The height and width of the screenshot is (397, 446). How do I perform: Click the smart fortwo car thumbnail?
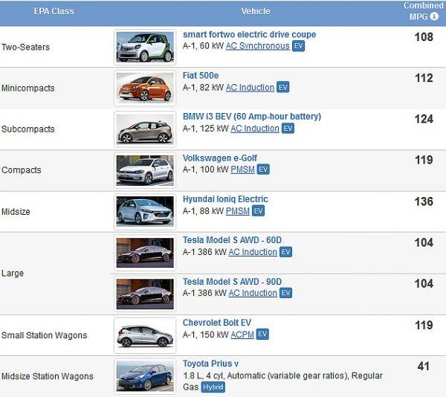coord(145,47)
